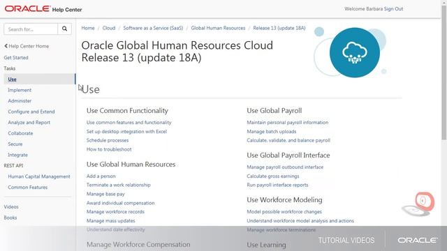The height and width of the screenshot is (251, 447).
Task: Click the search magnifier button
Action: point(65,29)
